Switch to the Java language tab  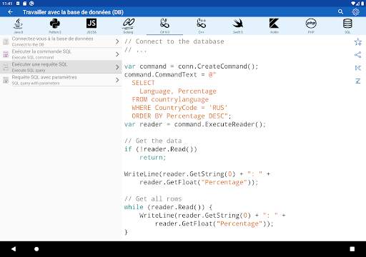(x=19, y=26)
